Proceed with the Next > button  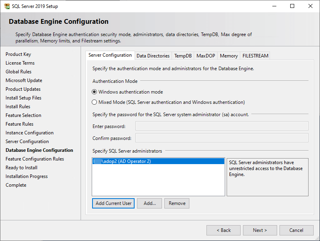pos(260,230)
